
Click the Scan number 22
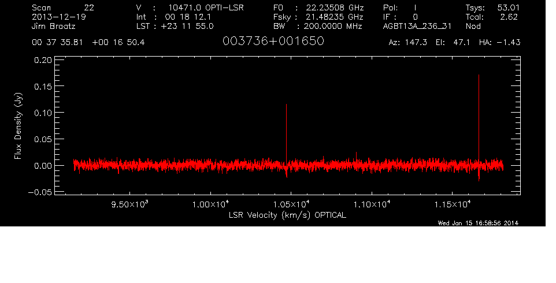tap(89, 8)
